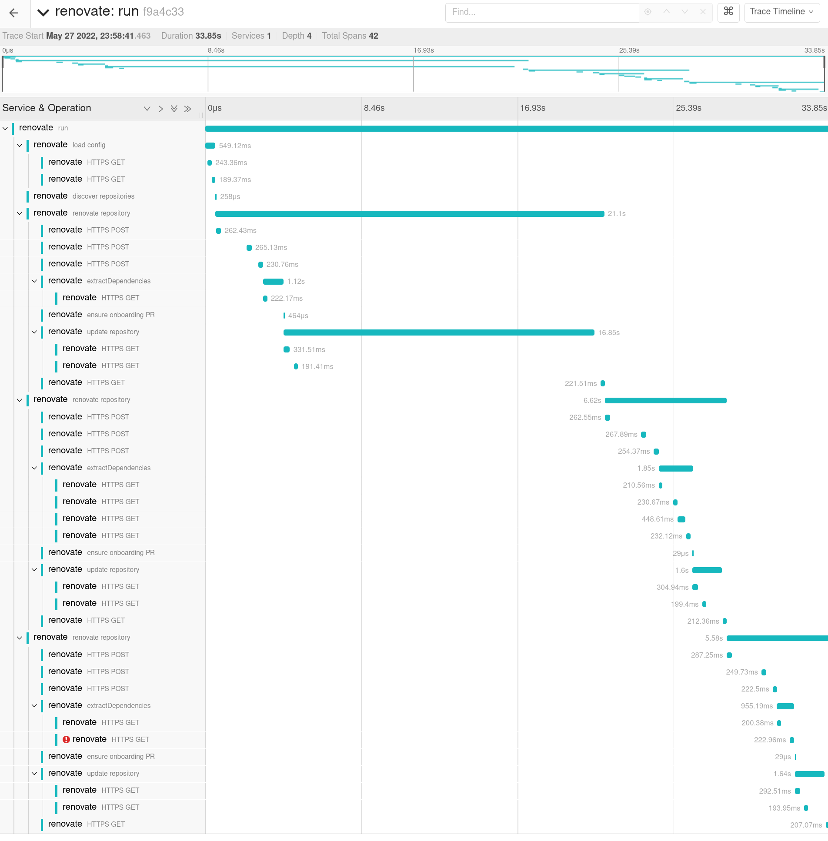Collapse the third update repository span

tap(34, 773)
